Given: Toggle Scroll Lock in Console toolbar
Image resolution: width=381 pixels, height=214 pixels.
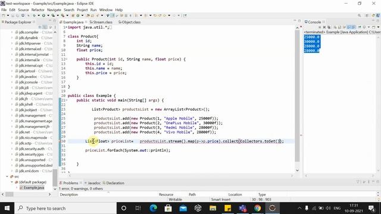Looking at the screenshot, I should click(339, 27).
